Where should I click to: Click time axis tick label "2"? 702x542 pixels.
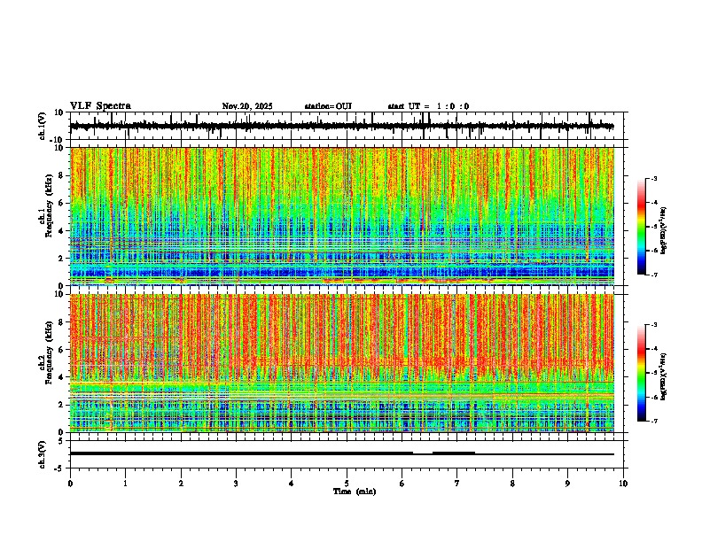pos(181,484)
